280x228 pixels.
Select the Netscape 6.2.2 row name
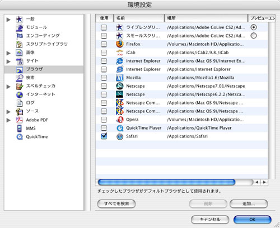(136, 94)
